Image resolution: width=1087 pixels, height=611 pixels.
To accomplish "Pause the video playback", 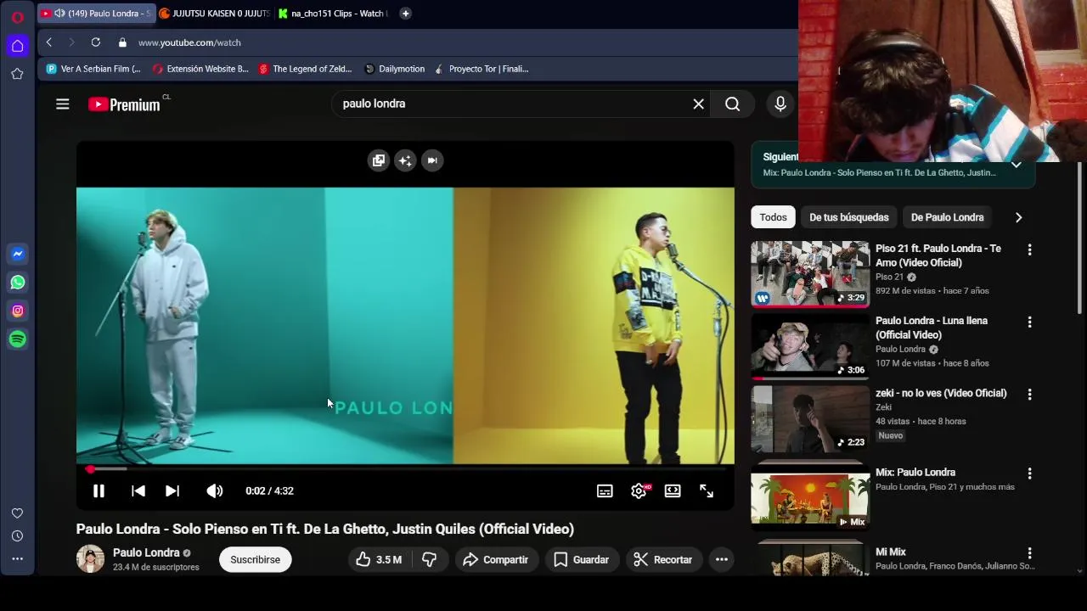I will click(99, 490).
